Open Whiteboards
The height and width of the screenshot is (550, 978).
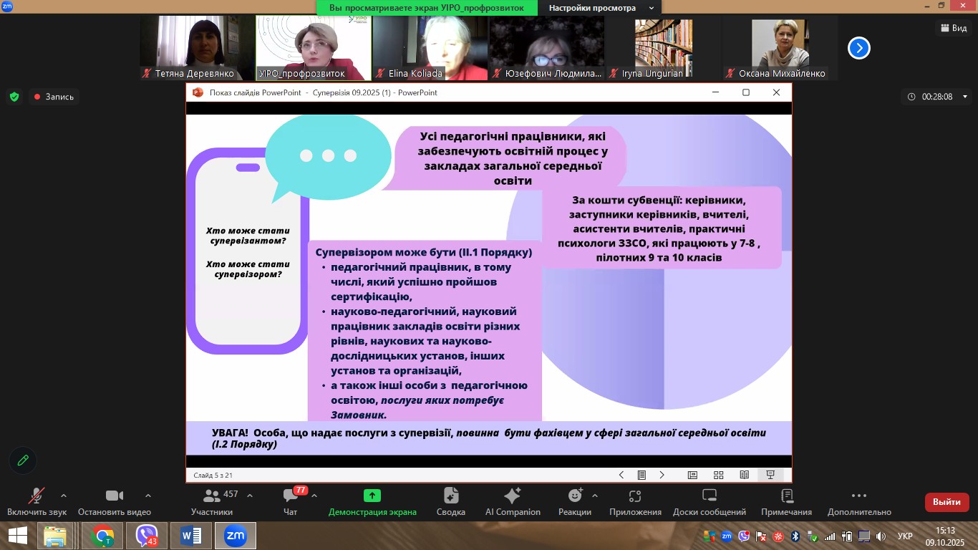[709, 501]
